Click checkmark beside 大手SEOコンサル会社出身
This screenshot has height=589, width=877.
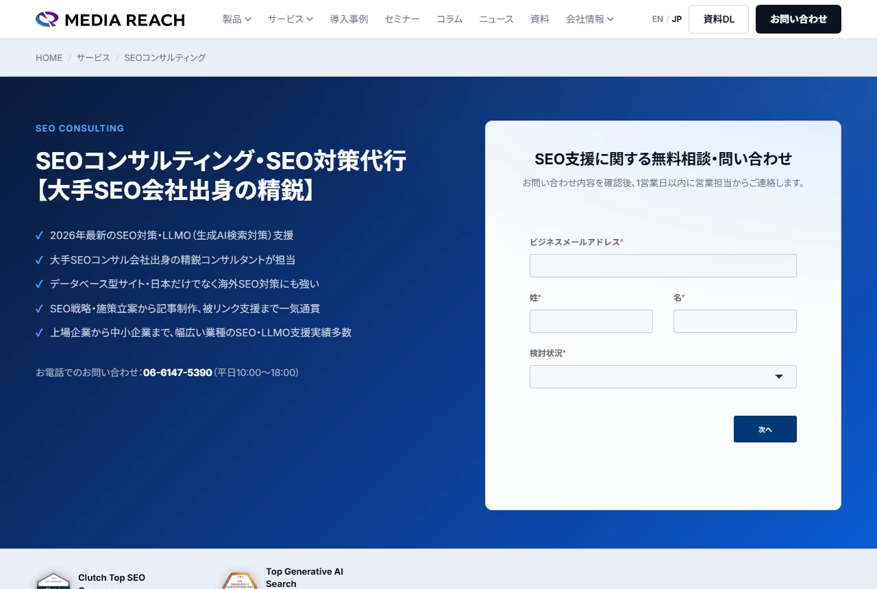click(x=40, y=260)
